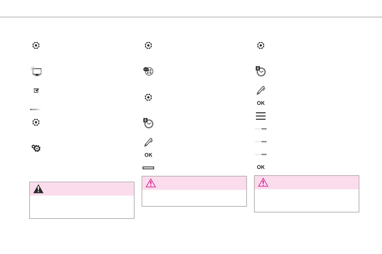Viewport: 382px width, 254px height.
Task: Select the gear icon above the brightness monitor
Action: [36, 45]
